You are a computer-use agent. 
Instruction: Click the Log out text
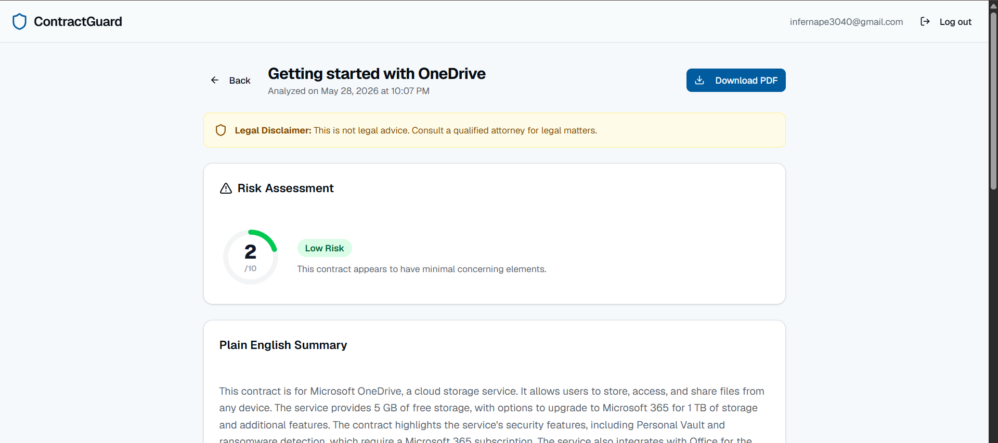[x=955, y=22]
